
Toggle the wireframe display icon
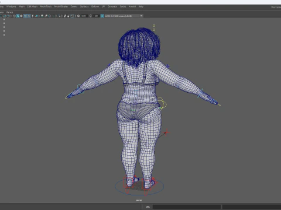tap(14, 16)
